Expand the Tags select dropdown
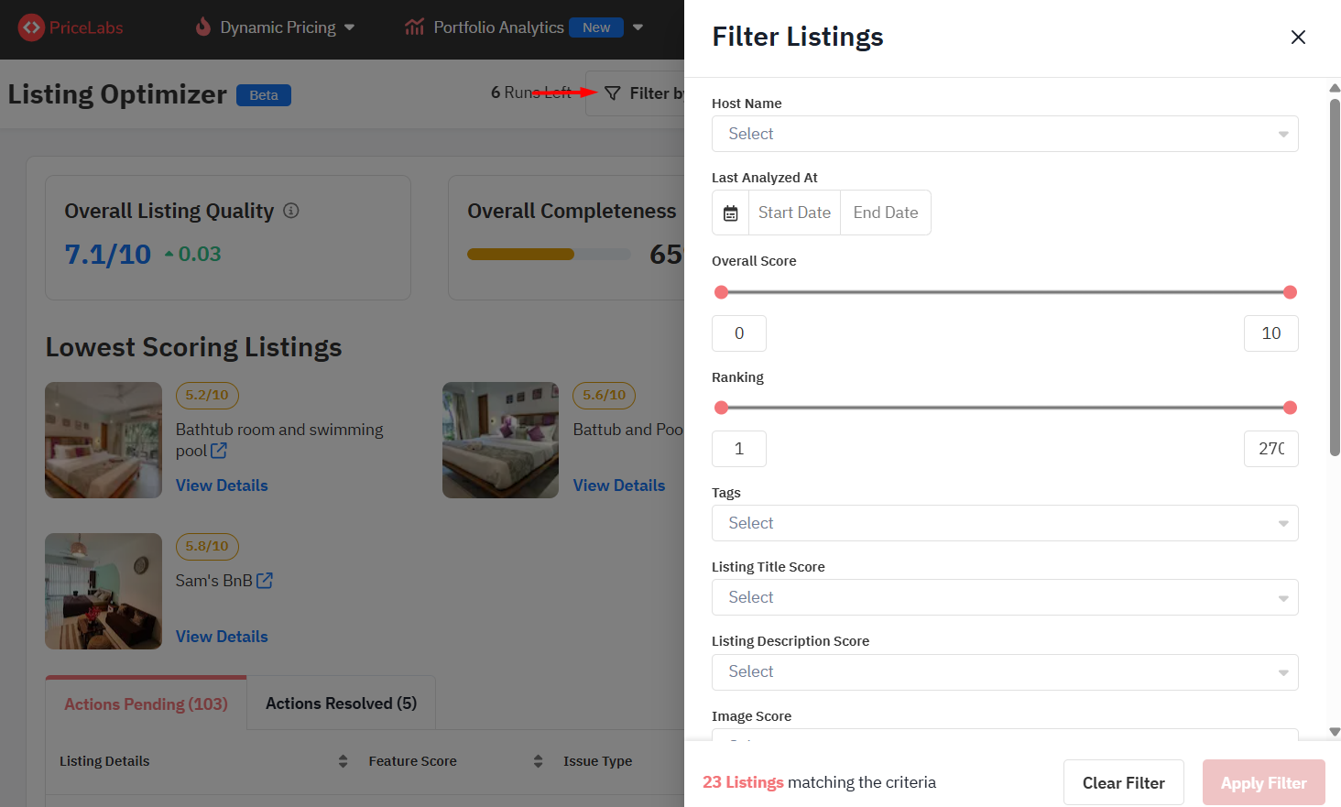 point(1005,524)
